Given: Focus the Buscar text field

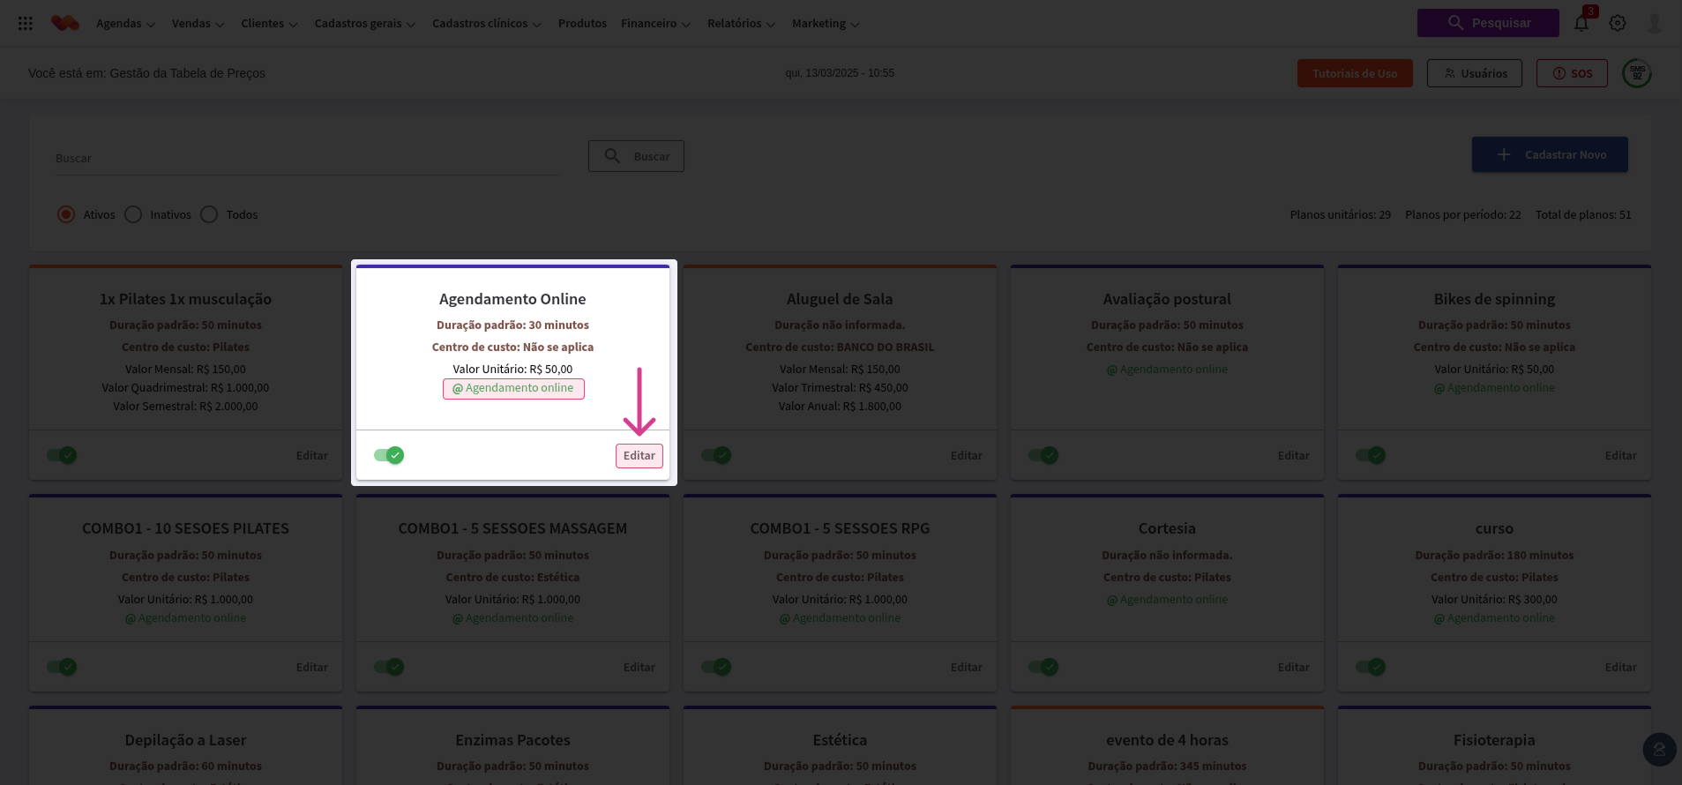Looking at the screenshot, I should [x=307, y=159].
